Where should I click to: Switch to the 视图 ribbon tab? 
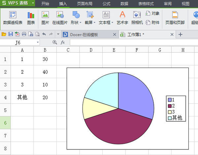[x=185, y=4]
